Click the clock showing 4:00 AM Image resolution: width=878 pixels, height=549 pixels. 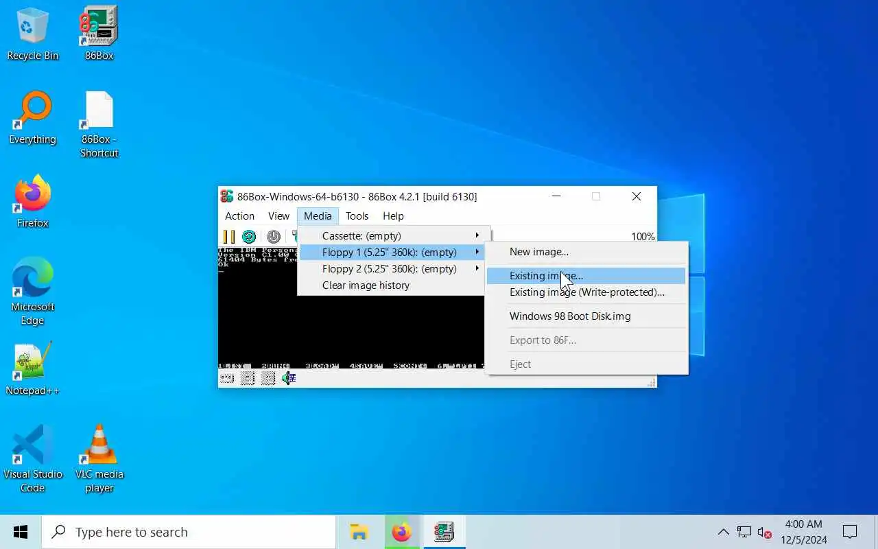pyautogui.click(x=803, y=532)
